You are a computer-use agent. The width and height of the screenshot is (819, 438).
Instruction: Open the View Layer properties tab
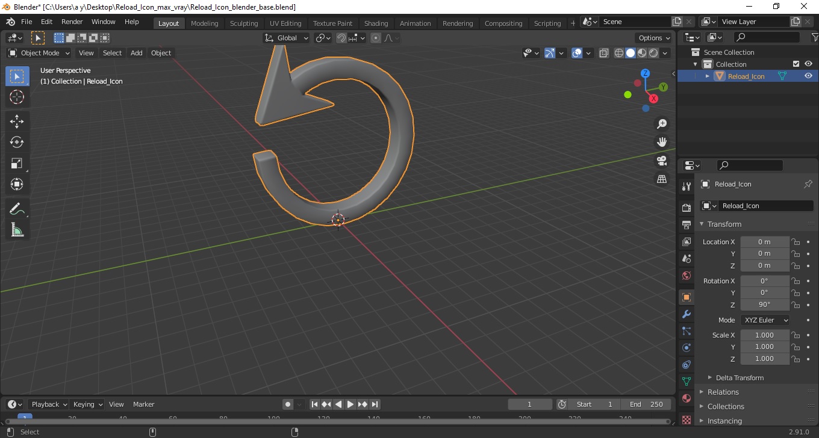coord(686,242)
